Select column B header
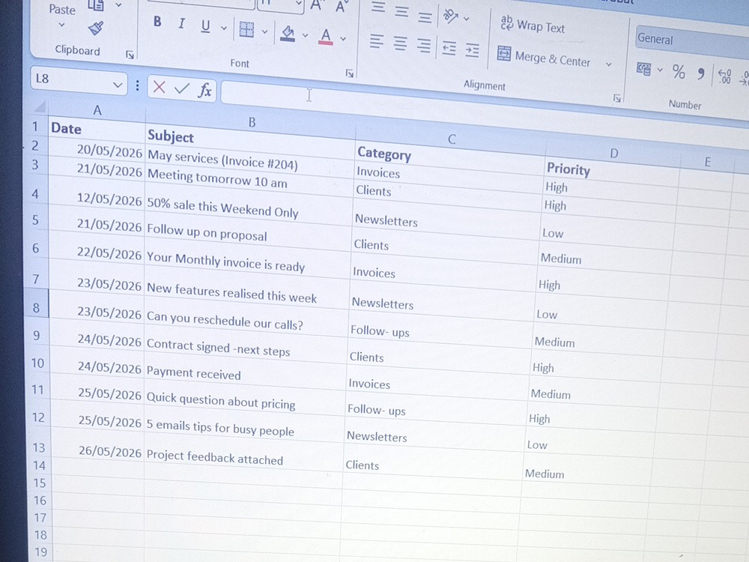This screenshot has width=749, height=562. pyautogui.click(x=252, y=123)
